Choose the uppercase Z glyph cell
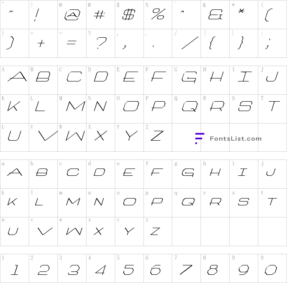 click(158, 137)
